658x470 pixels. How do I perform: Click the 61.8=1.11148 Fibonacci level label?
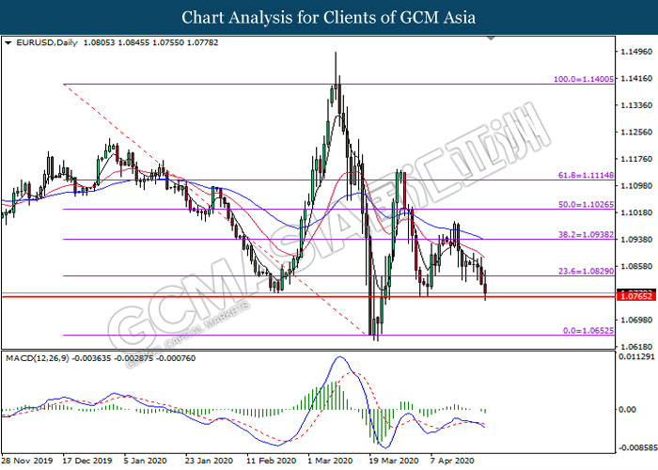click(x=586, y=175)
